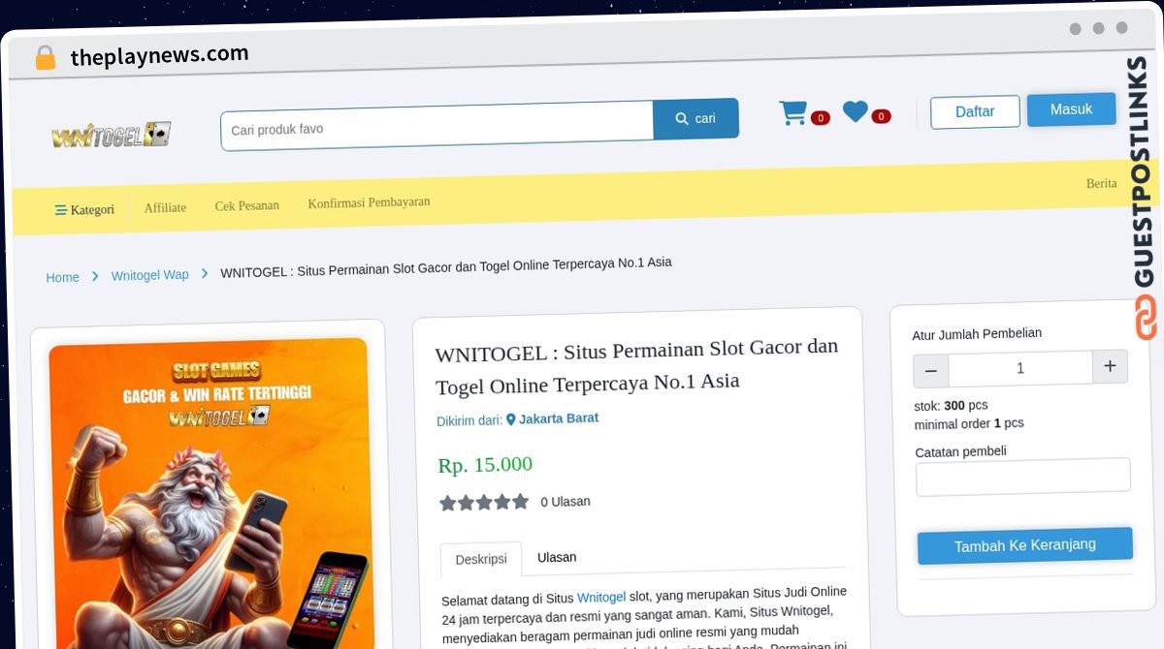Click the WNITOGEL logo in header

[x=112, y=136]
